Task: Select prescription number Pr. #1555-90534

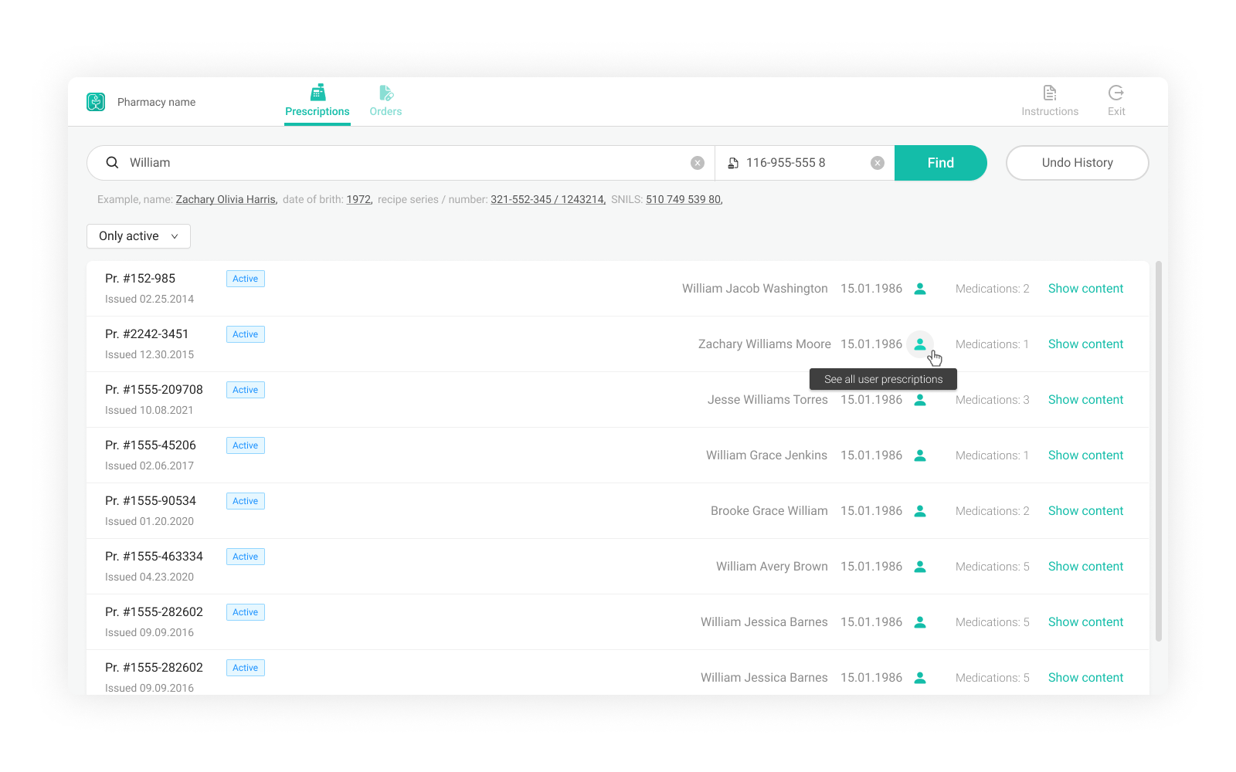Action: click(151, 501)
